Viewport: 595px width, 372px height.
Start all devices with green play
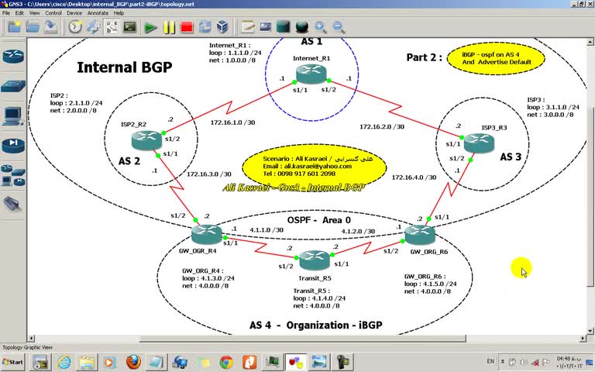pyautogui.click(x=150, y=27)
